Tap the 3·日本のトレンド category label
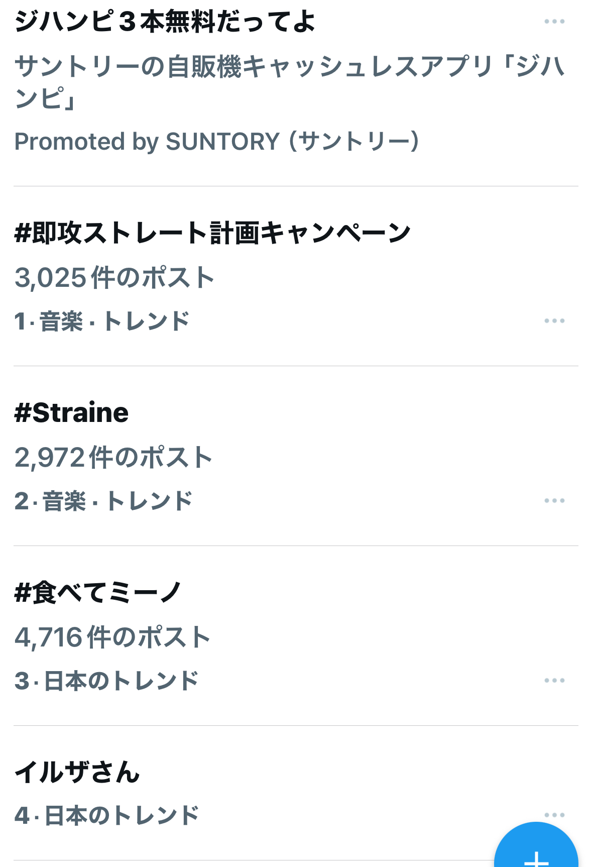 [106, 681]
